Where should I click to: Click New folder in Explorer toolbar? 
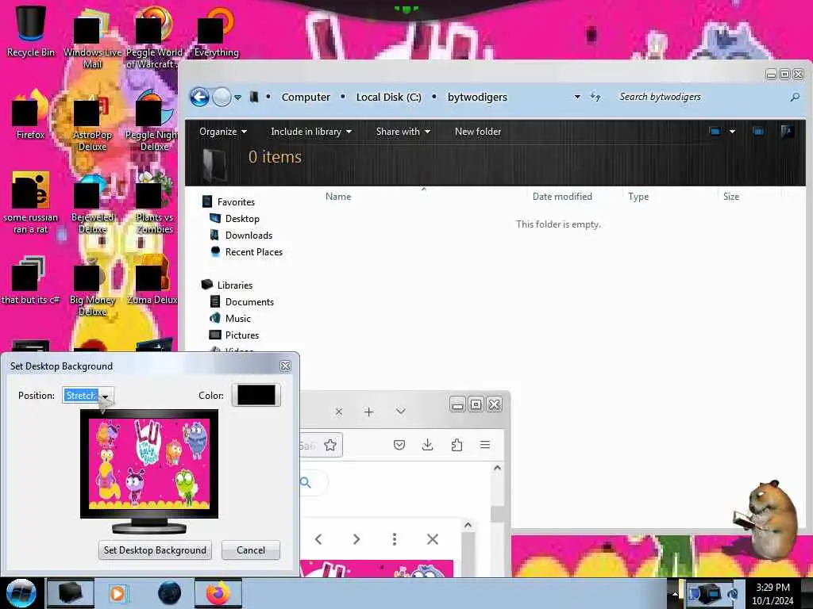(478, 132)
